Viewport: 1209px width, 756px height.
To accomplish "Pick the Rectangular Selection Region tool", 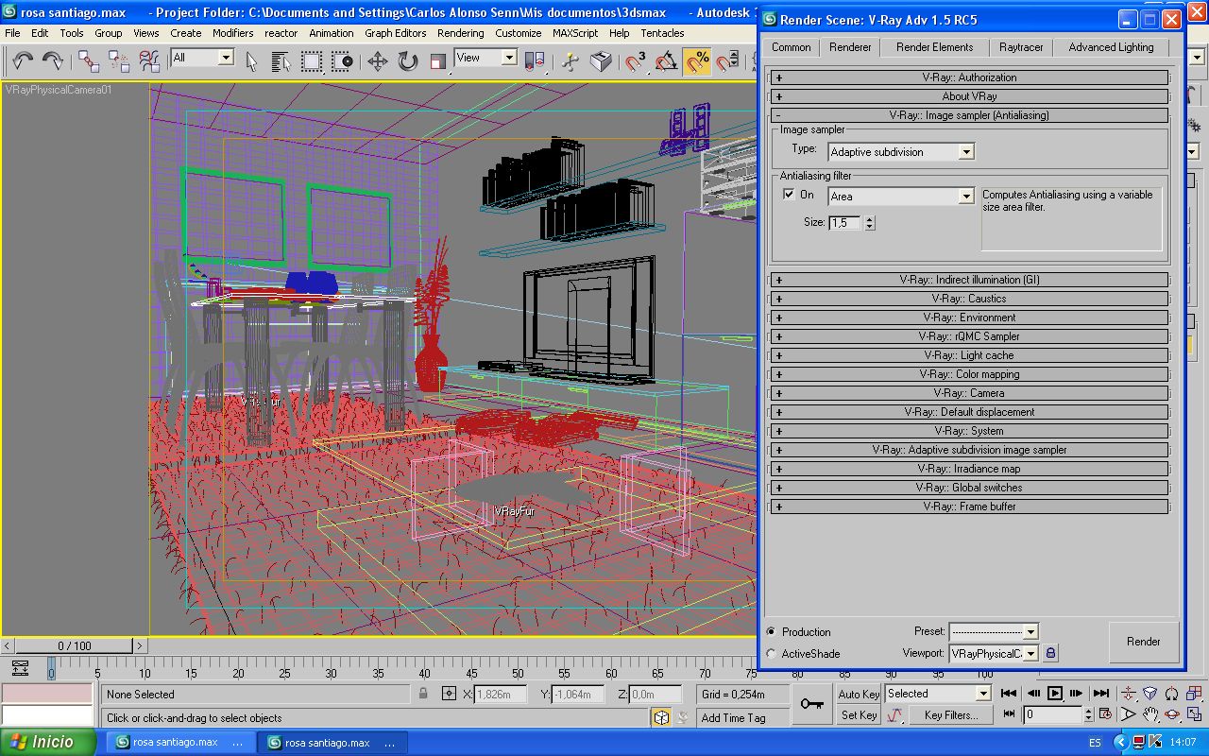I will click(312, 61).
